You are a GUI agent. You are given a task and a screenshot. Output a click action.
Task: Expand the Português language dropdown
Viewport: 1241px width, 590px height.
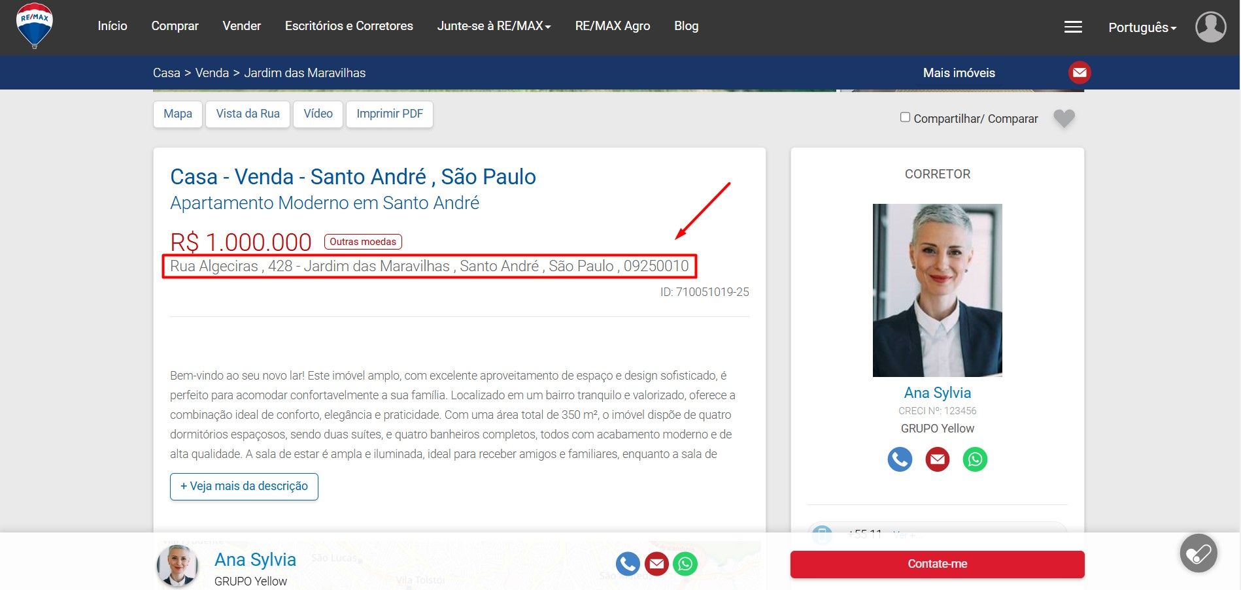[x=1142, y=27]
